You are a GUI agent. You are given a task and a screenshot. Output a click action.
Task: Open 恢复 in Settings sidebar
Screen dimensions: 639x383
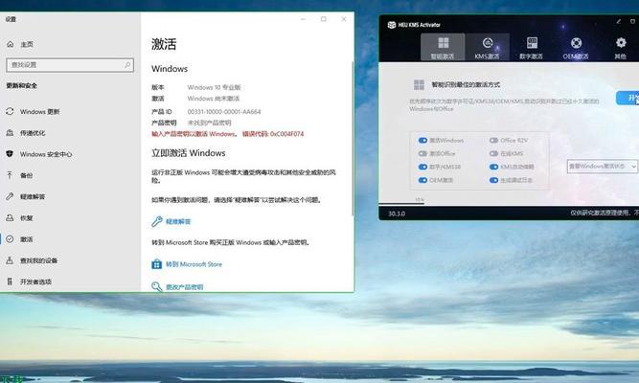26,218
